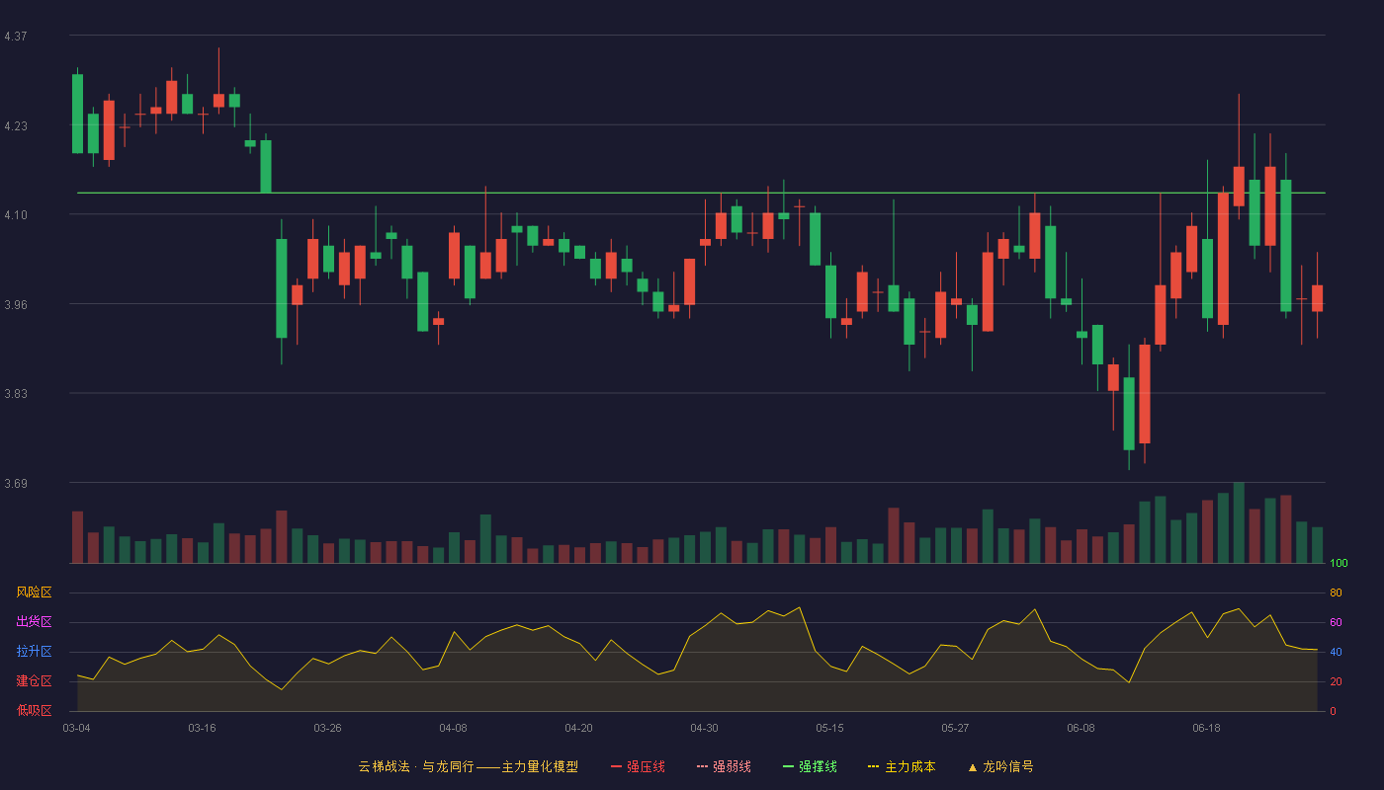Click the 100 indicator scale value

[x=1339, y=564]
